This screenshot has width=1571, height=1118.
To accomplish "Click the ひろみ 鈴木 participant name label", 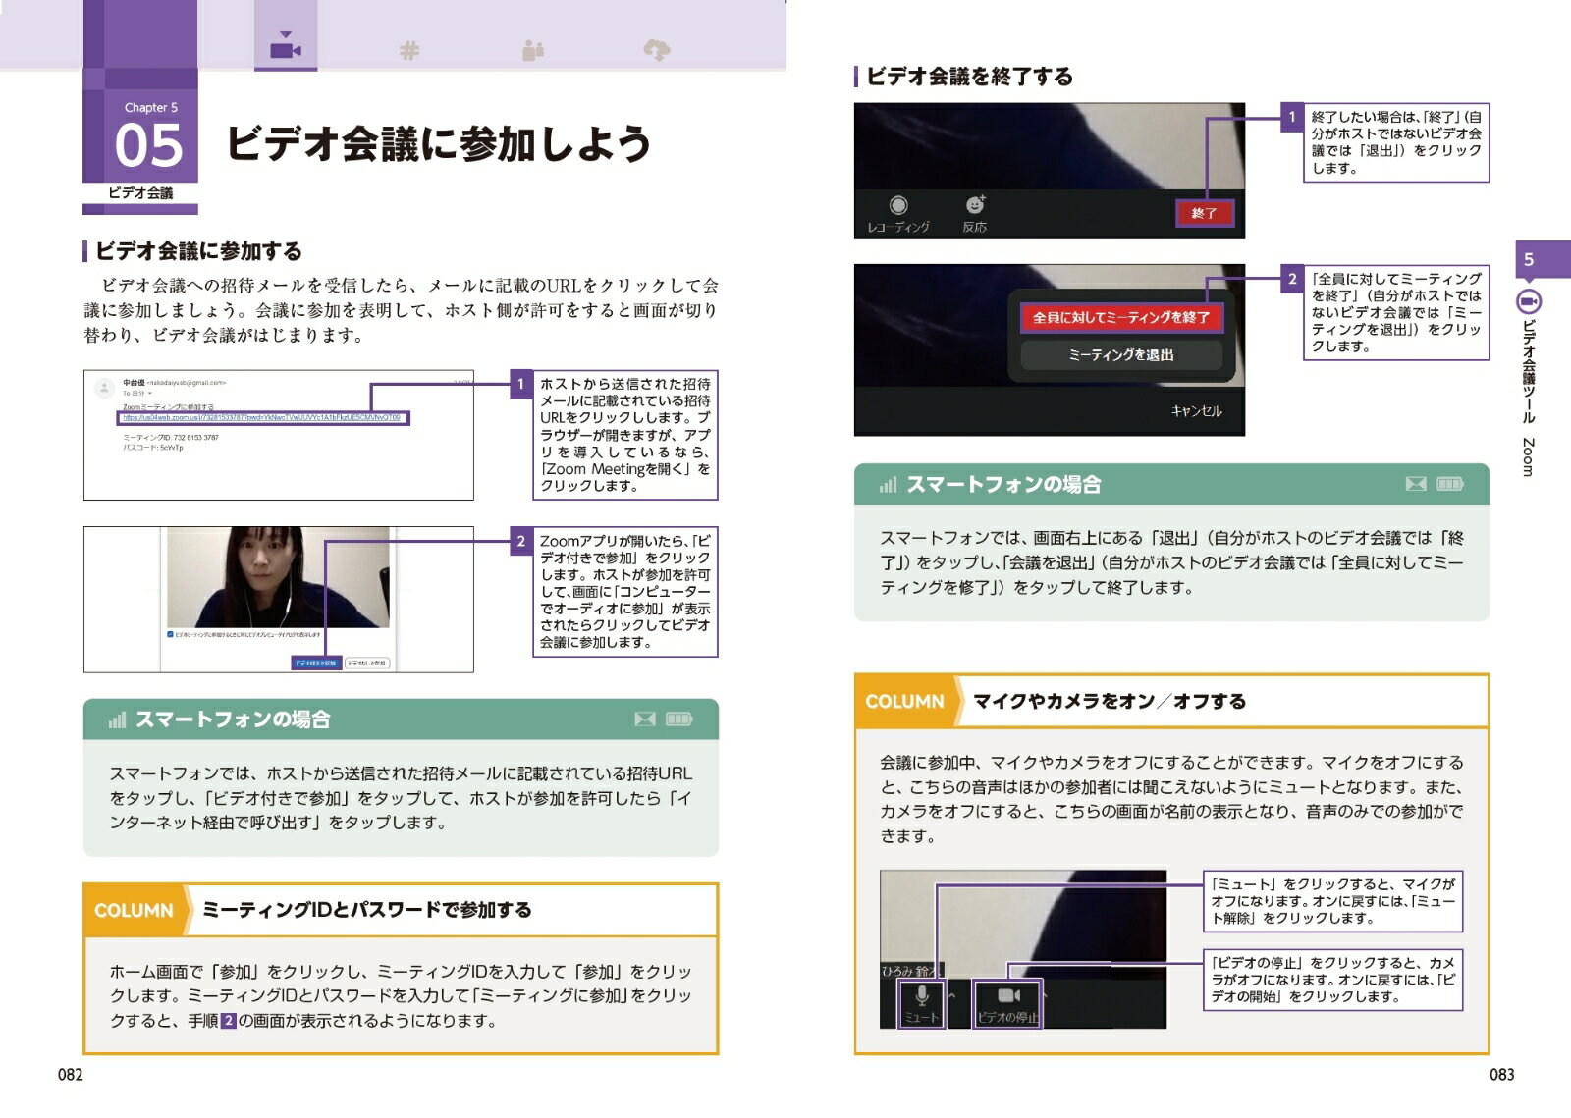I will pyautogui.click(x=909, y=971).
